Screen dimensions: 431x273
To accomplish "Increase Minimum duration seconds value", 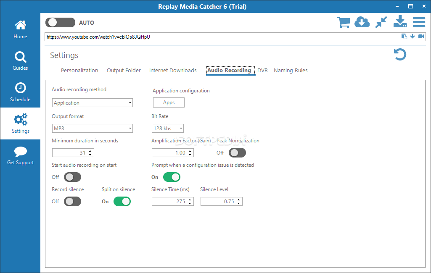I will click(90, 151).
